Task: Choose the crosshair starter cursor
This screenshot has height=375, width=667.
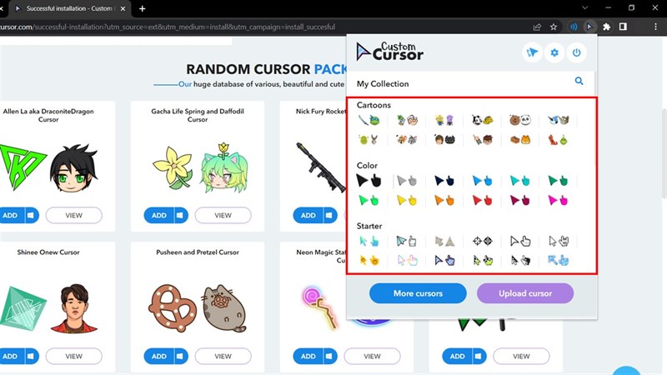Action: (x=482, y=242)
